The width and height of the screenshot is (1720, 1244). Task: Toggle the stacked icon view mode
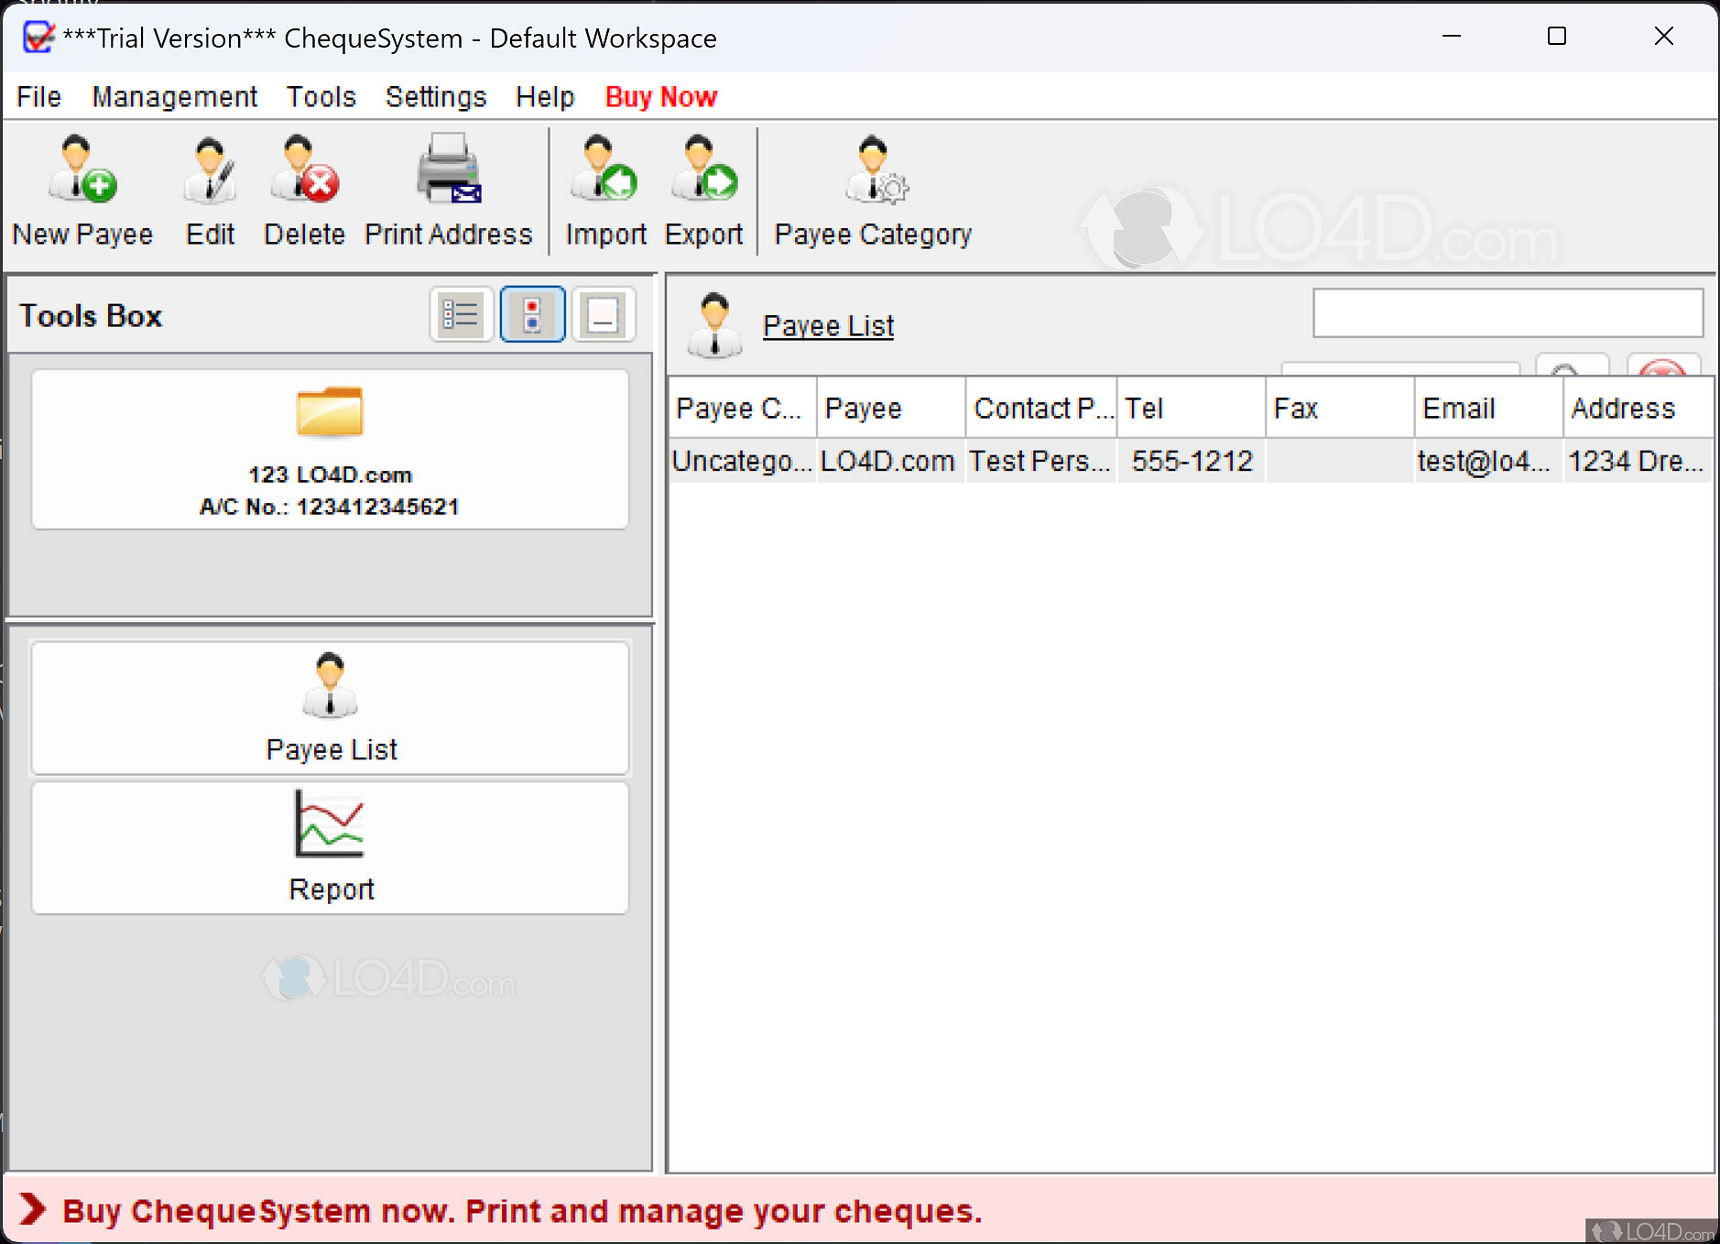pos(532,314)
